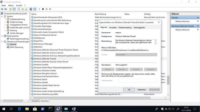Click the Up one level folder icon
200x112 pixels.
coord(10,9)
